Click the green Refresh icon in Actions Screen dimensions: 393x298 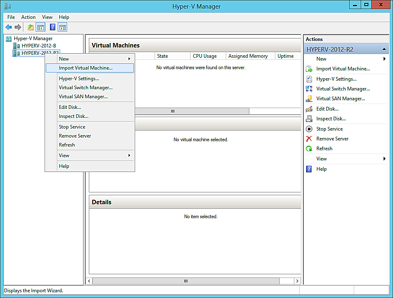point(309,149)
